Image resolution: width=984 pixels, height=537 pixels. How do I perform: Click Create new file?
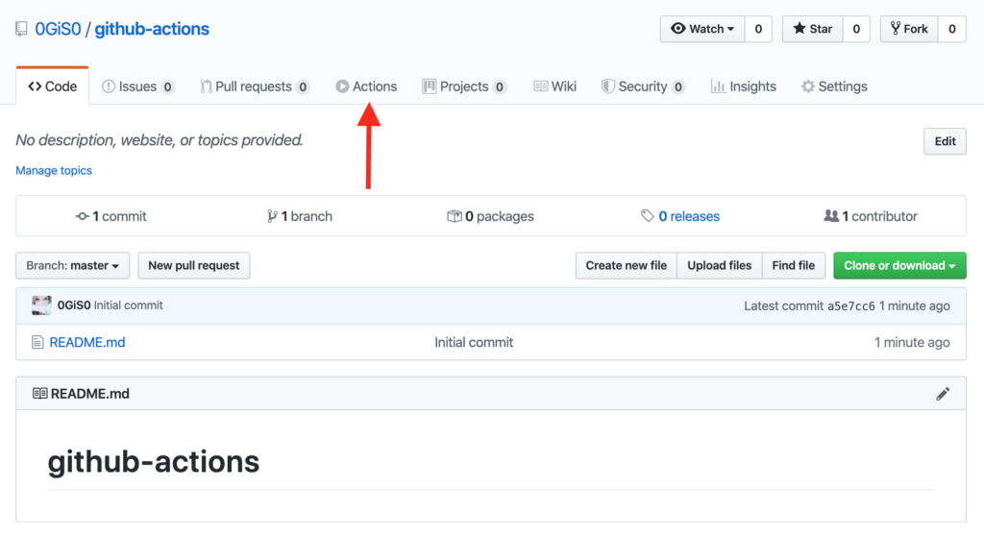tap(627, 265)
